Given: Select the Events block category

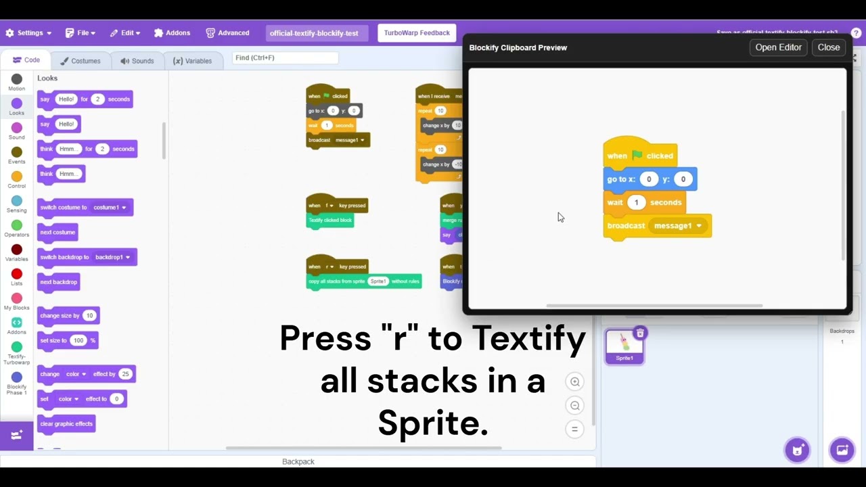Looking at the screenshot, I should point(17,156).
